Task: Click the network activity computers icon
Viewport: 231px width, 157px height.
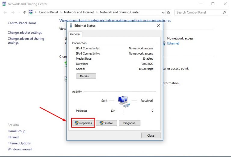Action: tap(124, 102)
